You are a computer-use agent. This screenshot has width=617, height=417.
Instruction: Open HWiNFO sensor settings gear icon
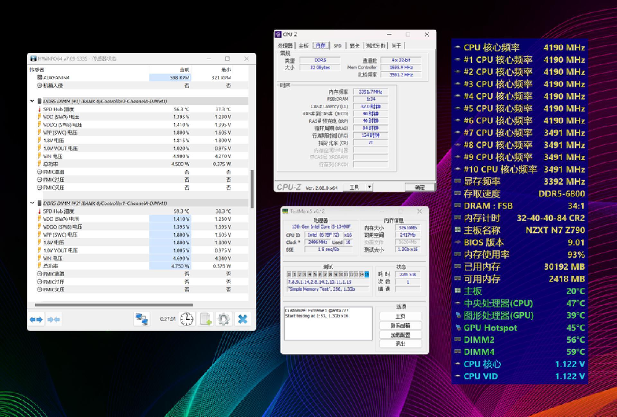click(224, 319)
